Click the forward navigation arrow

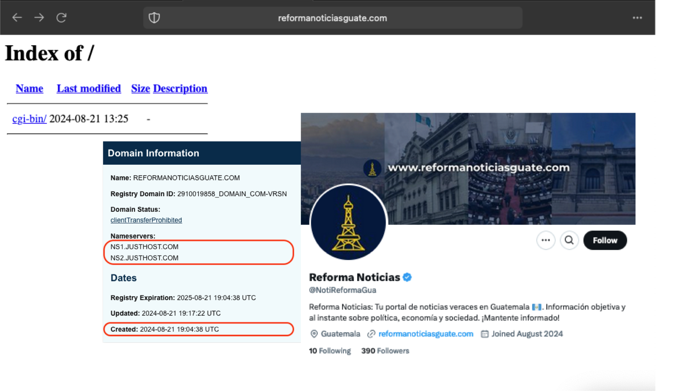39,17
